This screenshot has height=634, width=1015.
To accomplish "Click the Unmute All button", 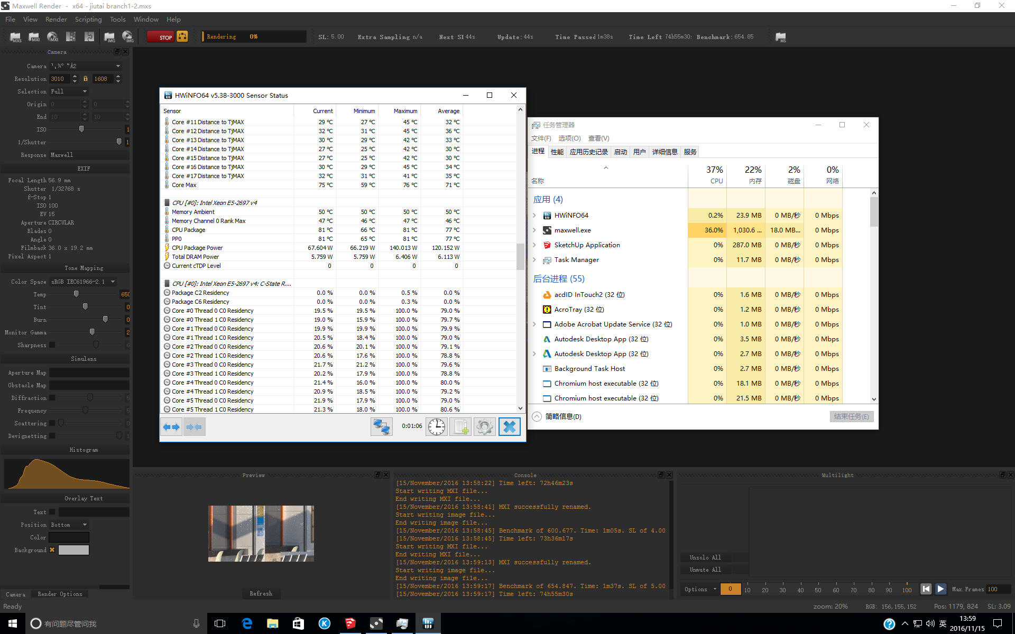I will pyautogui.click(x=705, y=570).
